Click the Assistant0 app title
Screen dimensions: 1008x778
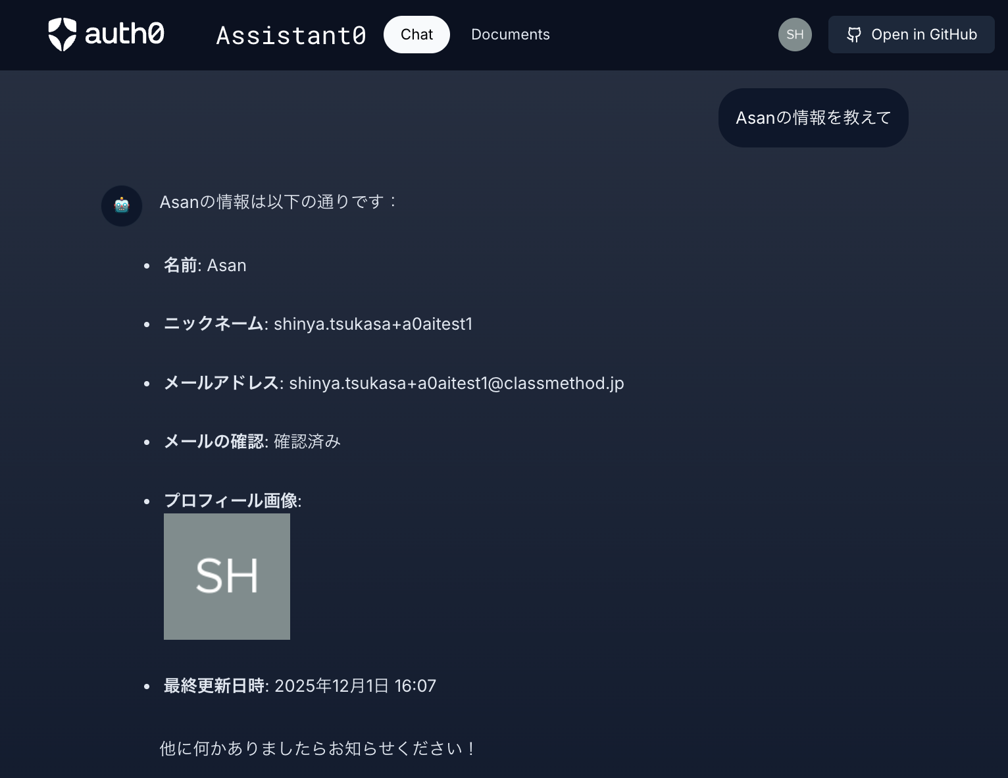[290, 34]
